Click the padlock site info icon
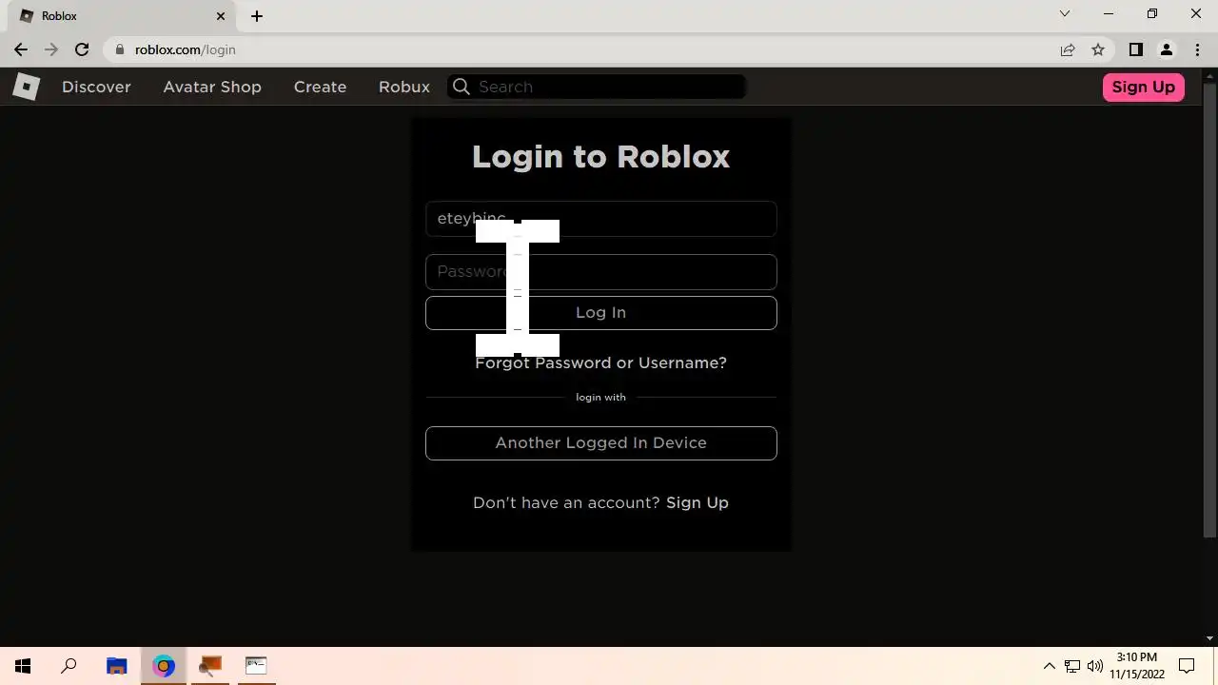The width and height of the screenshot is (1218, 685). 120,49
